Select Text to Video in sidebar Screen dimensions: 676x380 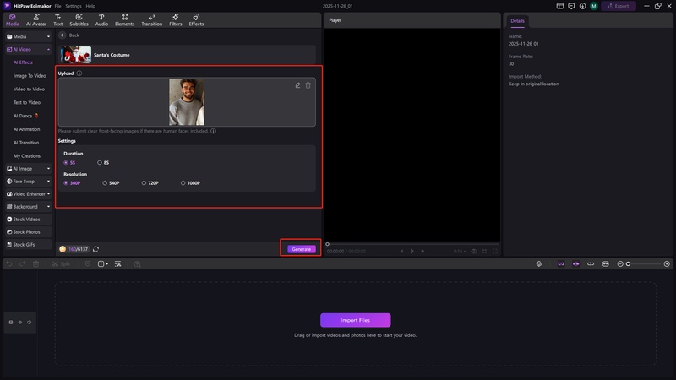(x=27, y=102)
